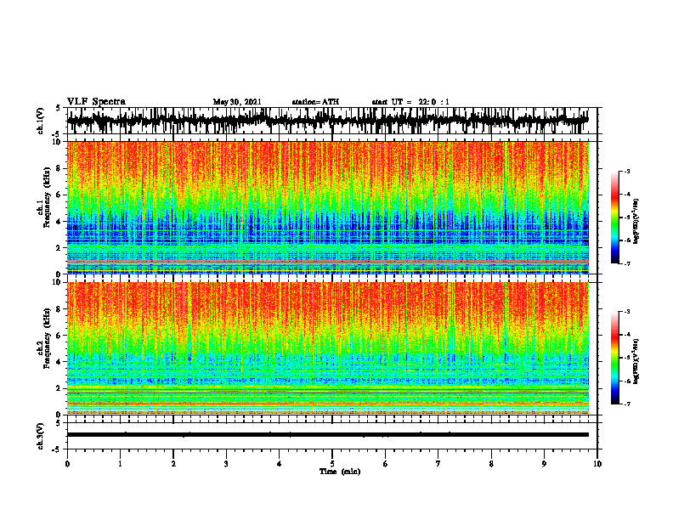Click the ch.2 spectrogram "8" kHz tick label
Viewport: 673px width, 520px height.
click(x=59, y=309)
